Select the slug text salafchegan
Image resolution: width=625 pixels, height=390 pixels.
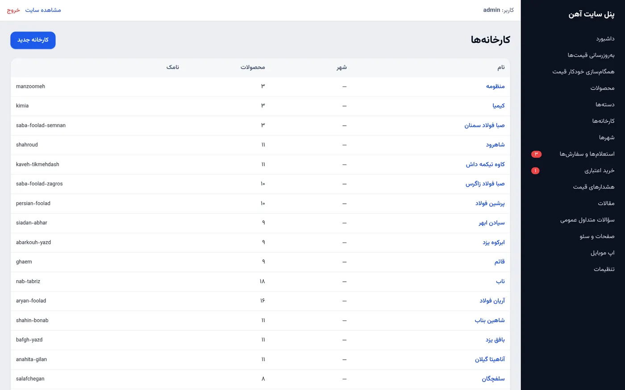30,379
